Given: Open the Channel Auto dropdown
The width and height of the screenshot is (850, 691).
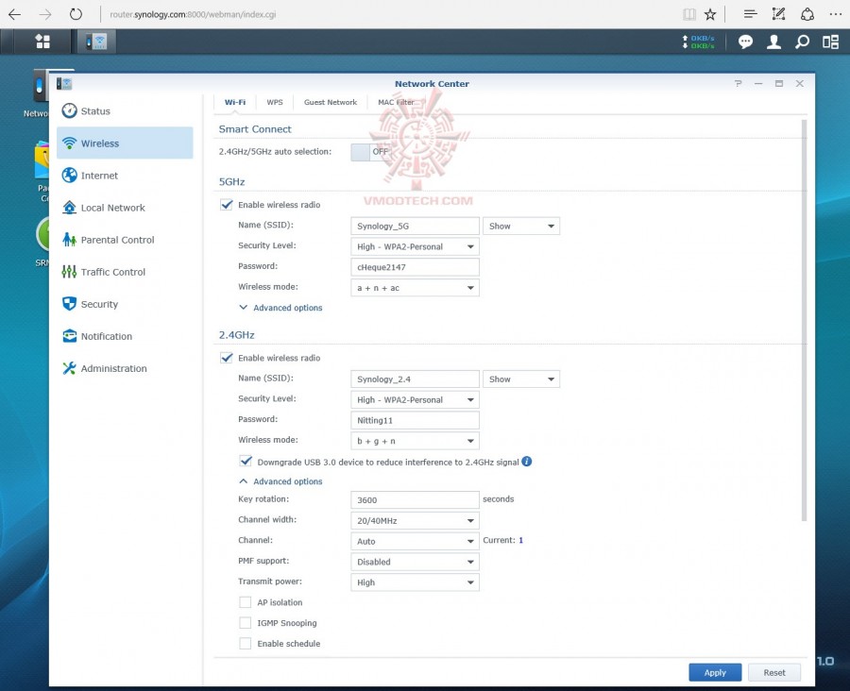Looking at the screenshot, I should click(415, 542).
